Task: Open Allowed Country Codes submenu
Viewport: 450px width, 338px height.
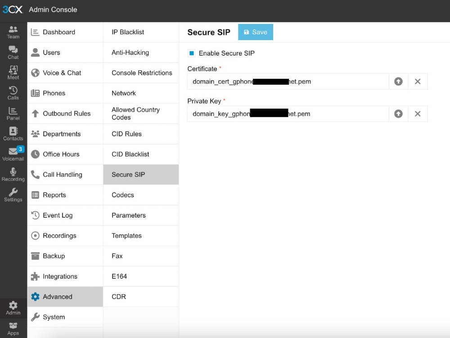Action: coord(141,114)
